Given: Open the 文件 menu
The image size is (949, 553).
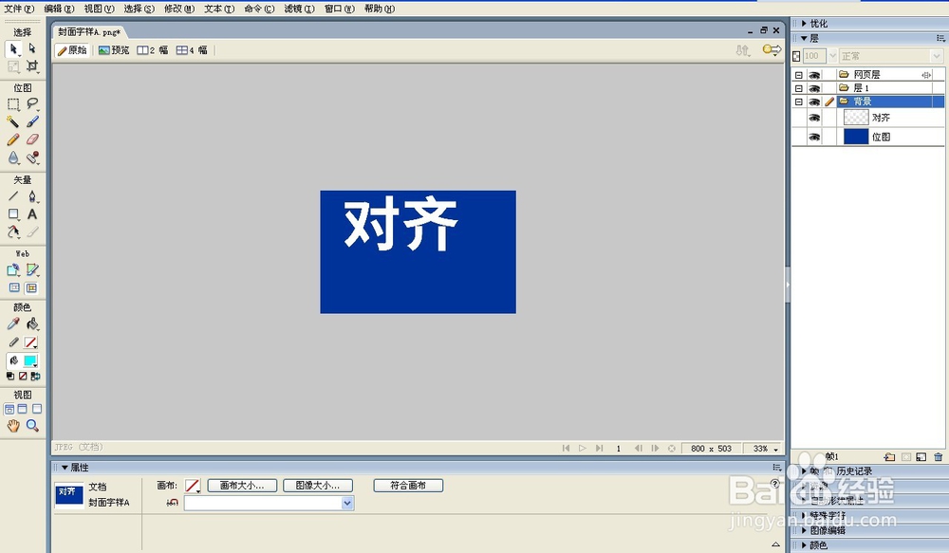Looking at the screenshot, I should click(19, 9).
